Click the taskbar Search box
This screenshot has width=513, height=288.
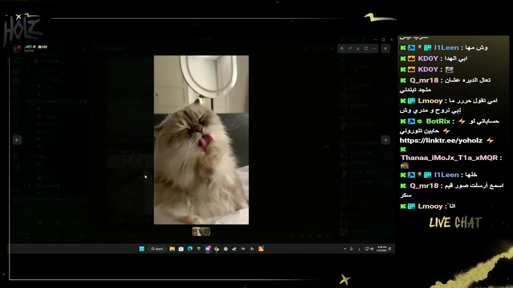pos(157,249)
